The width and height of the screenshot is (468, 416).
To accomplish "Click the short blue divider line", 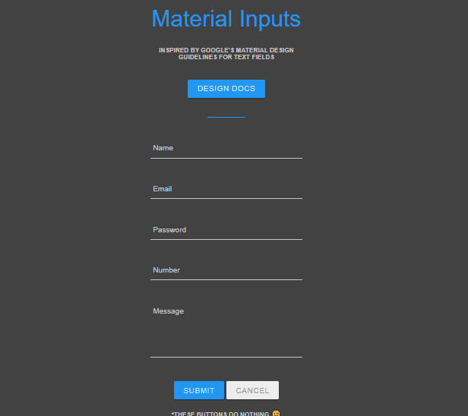I will (226, 118).
